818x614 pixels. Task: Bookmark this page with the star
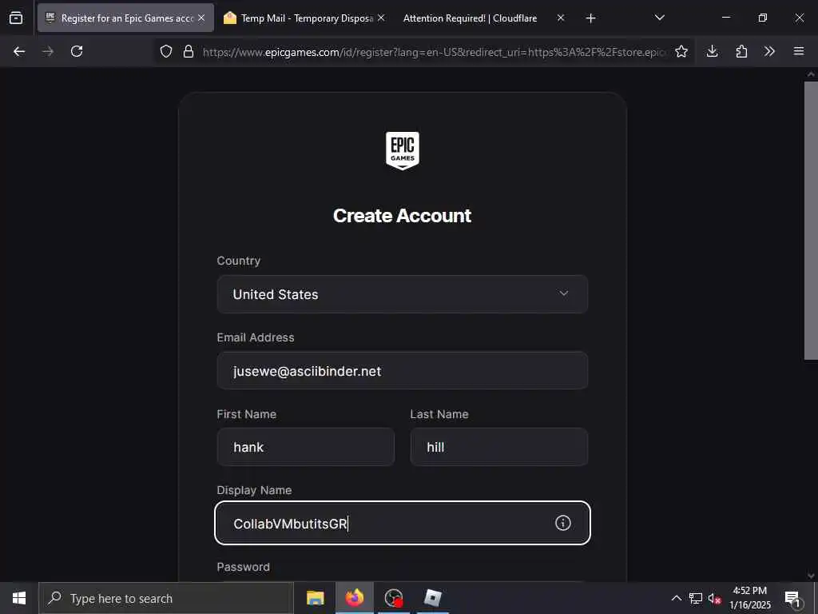click(x=681, y=51)
